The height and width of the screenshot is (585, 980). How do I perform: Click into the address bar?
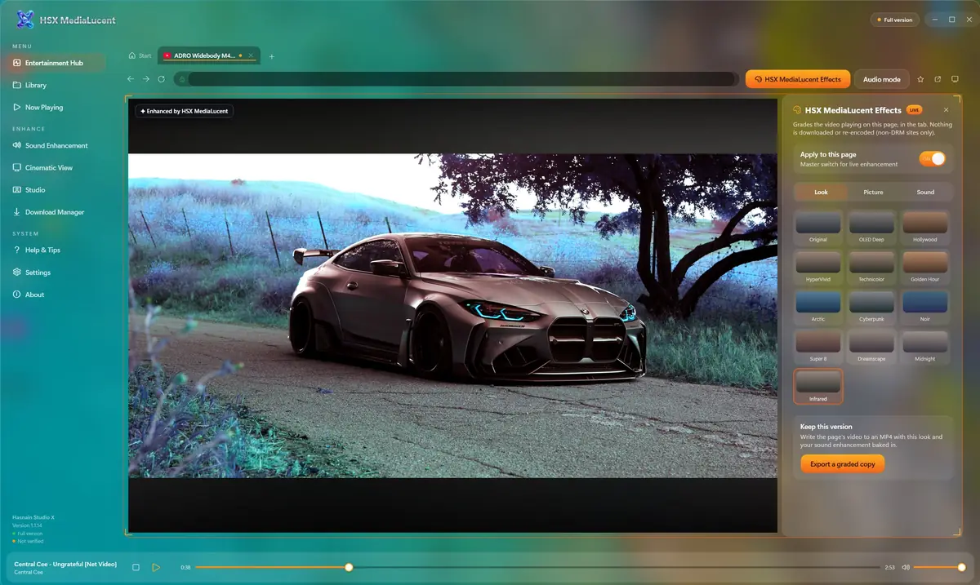(456, 79)
